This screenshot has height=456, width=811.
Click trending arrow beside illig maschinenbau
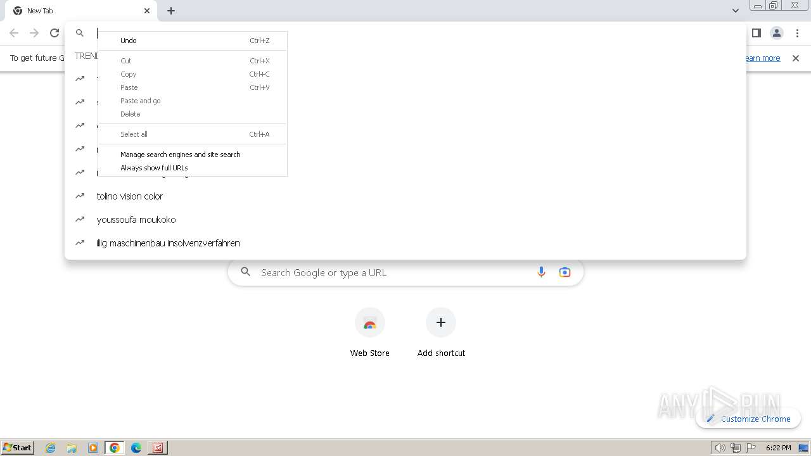click(80, 243)
